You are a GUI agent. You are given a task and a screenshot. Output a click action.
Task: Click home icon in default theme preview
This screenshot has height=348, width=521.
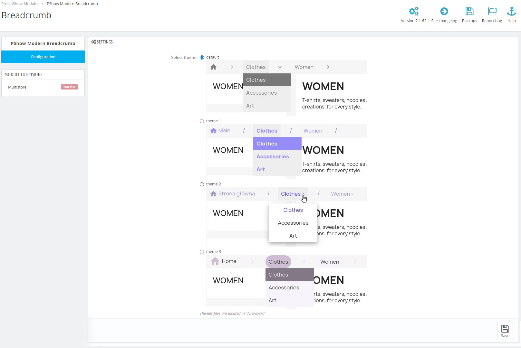click(213, 67)
